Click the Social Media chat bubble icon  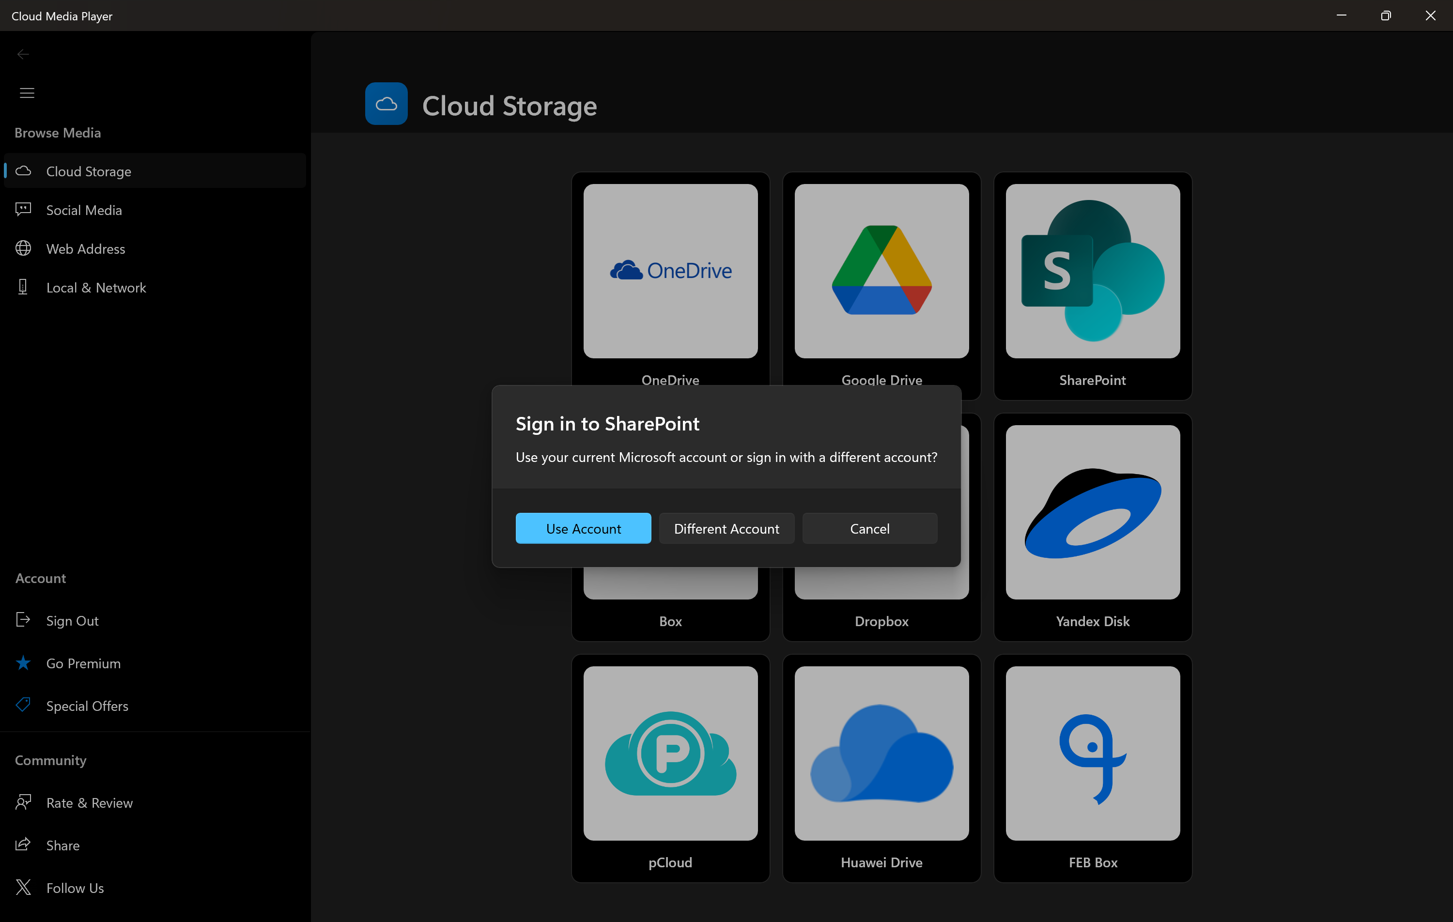click(x=23, y=209)
